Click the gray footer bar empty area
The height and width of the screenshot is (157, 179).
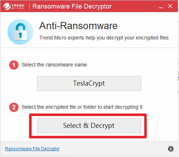point(113,149)
